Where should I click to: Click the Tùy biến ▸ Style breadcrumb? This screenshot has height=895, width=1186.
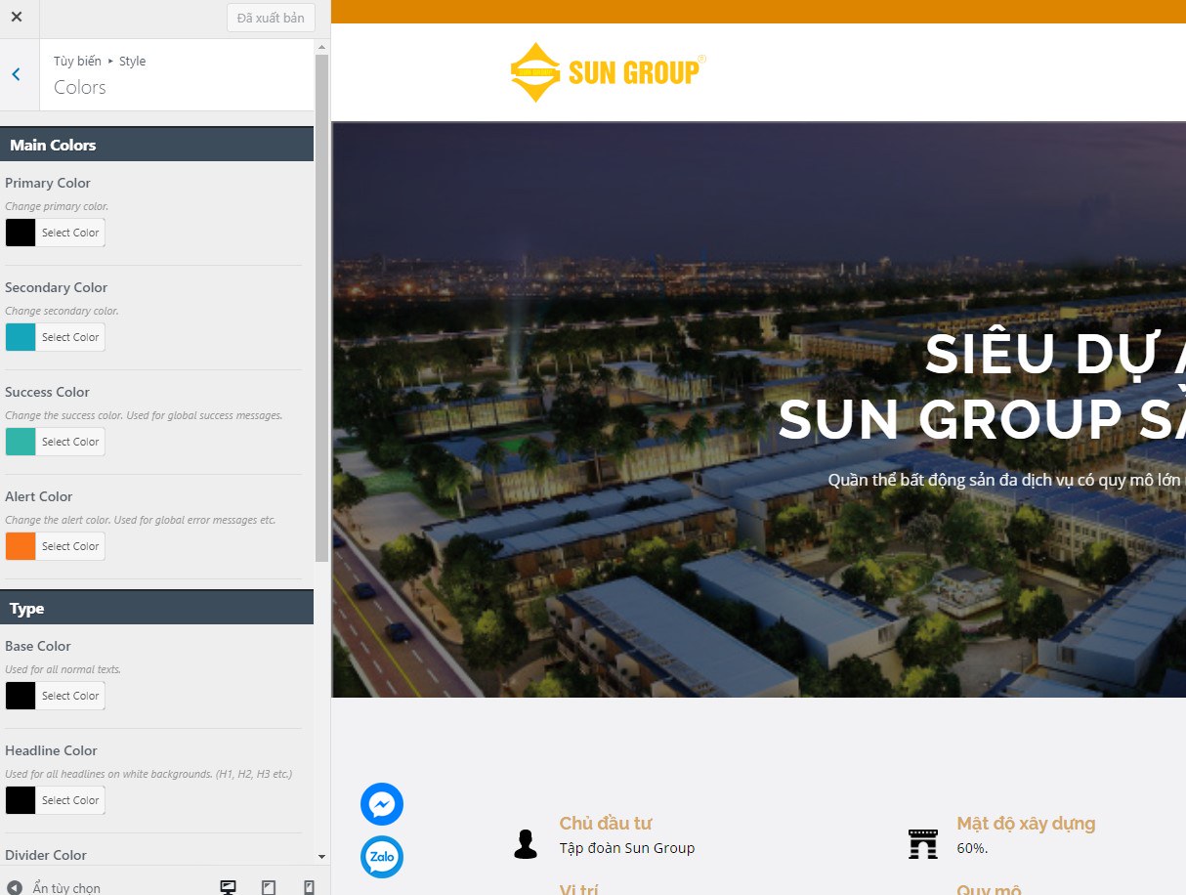coord(100,61)
